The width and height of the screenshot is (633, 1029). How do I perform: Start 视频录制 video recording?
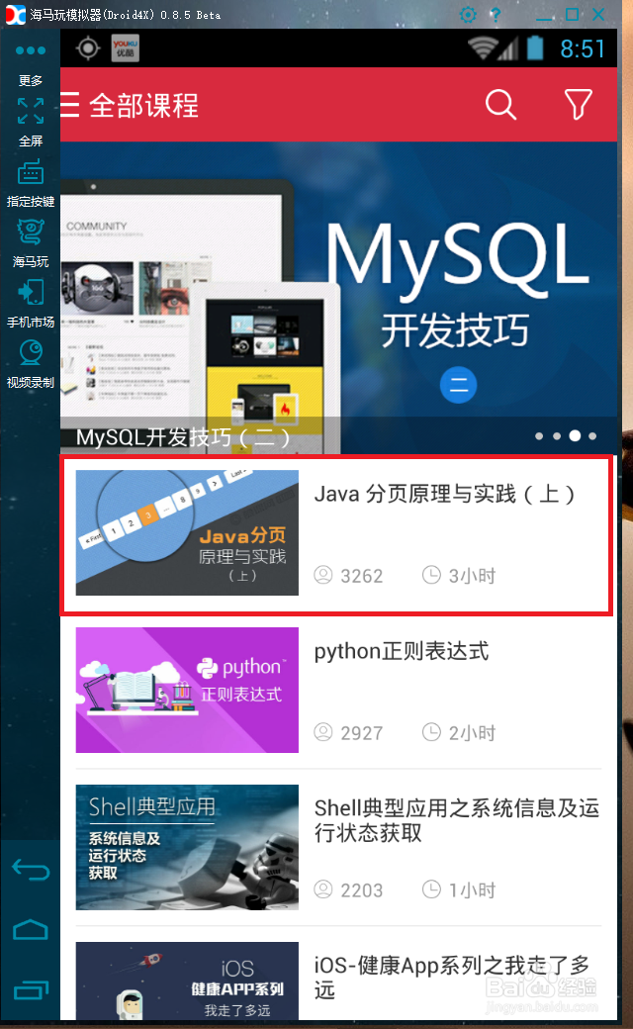31,364
